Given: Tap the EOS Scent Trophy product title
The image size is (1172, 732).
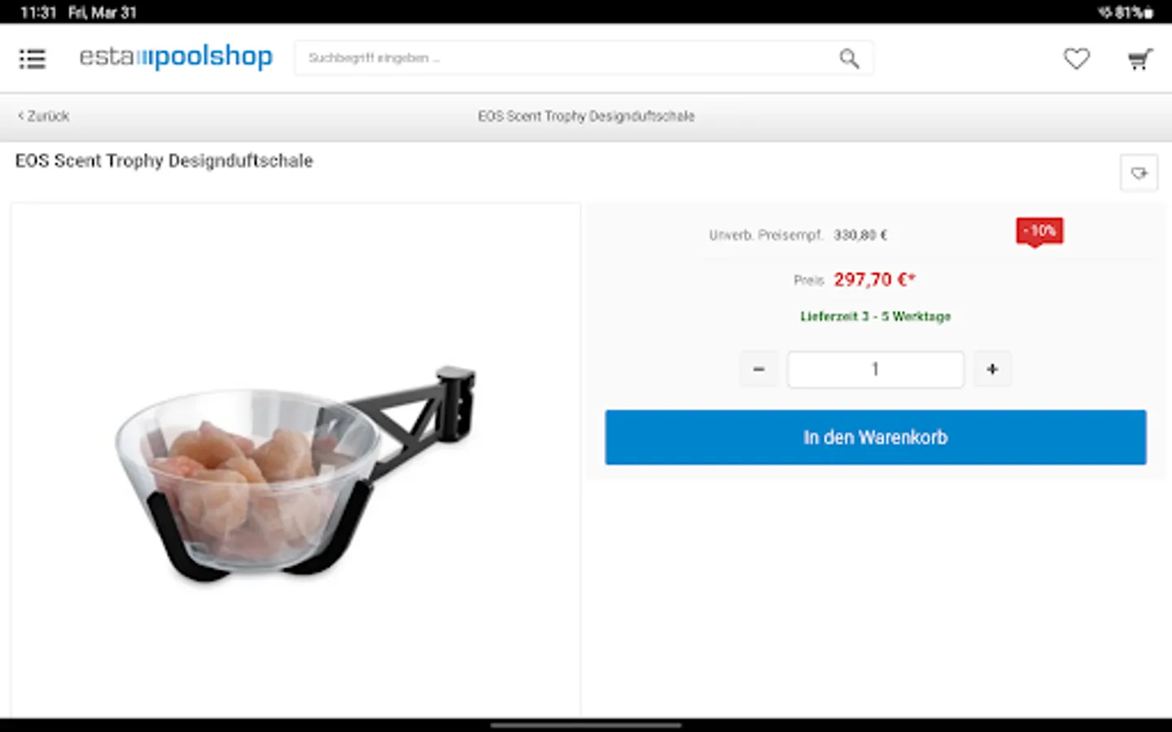Looking at the screenshot, I should (164, 161).
